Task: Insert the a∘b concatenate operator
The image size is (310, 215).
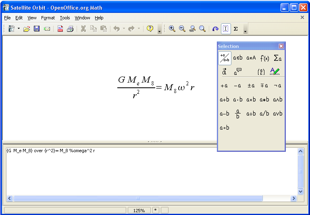Action: coord(225,128)
